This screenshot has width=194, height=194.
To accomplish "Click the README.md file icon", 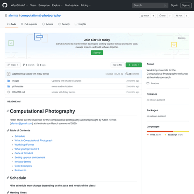I will (x=9, y=92).
